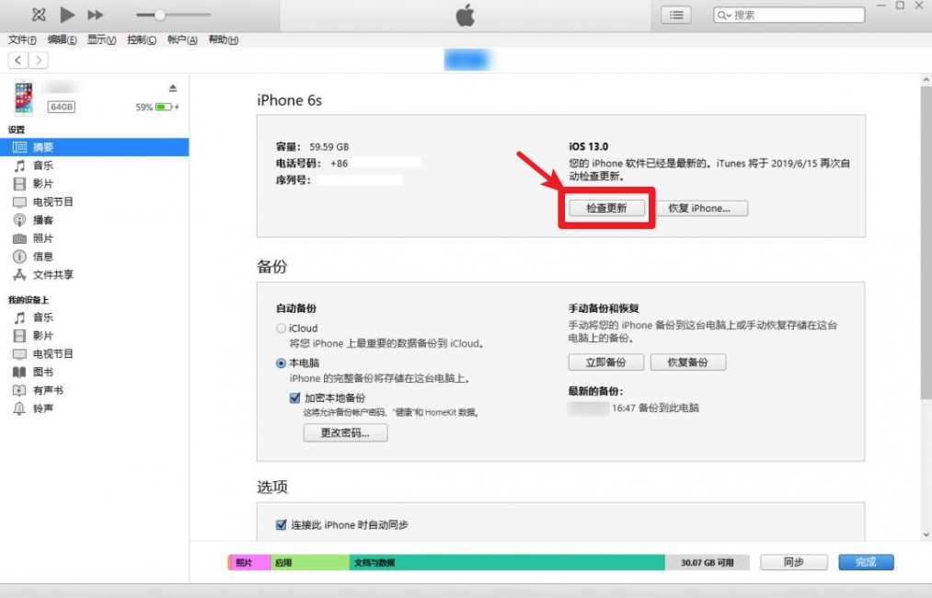The image size is (932, 598).
Task: Click the Apple logo at top center
Action: coord(466,15)
